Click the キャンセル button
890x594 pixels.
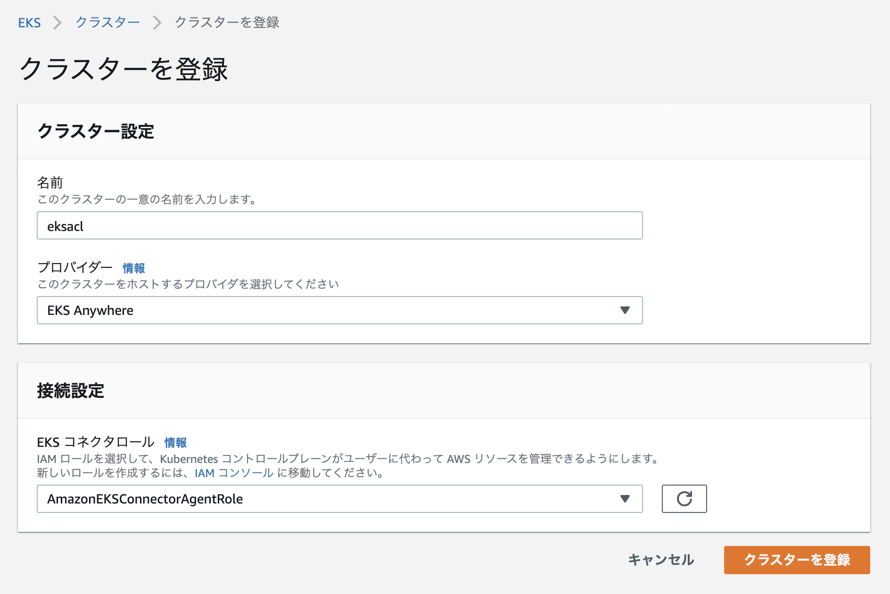pyautogui.click(x=661, y=560)
